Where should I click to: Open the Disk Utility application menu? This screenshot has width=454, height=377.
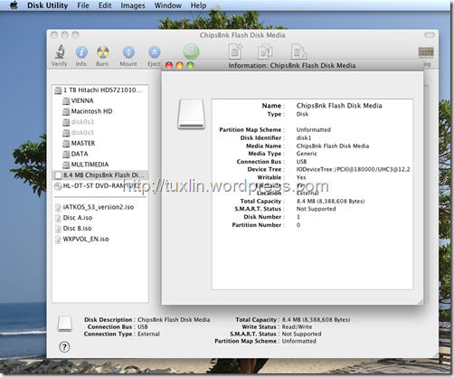point(47,5)
